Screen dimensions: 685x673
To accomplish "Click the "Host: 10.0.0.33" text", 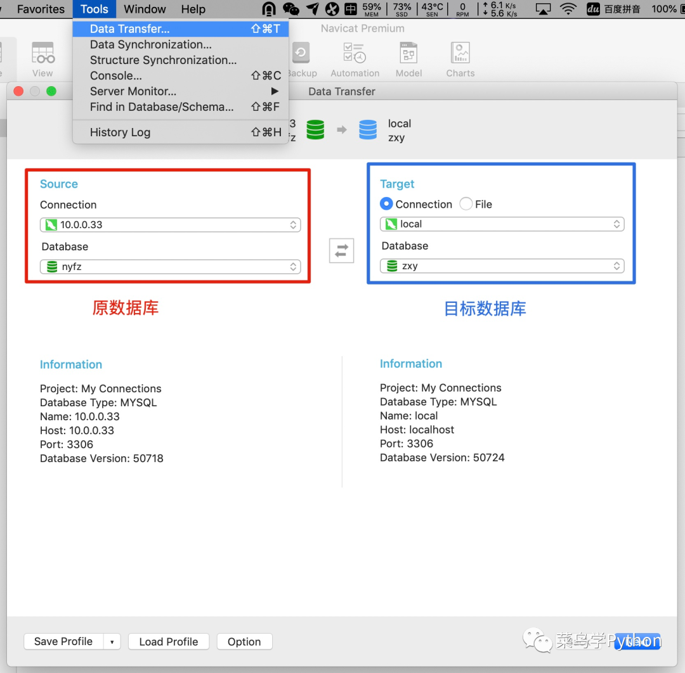I will pyautogui.click(x=77, y=431).
